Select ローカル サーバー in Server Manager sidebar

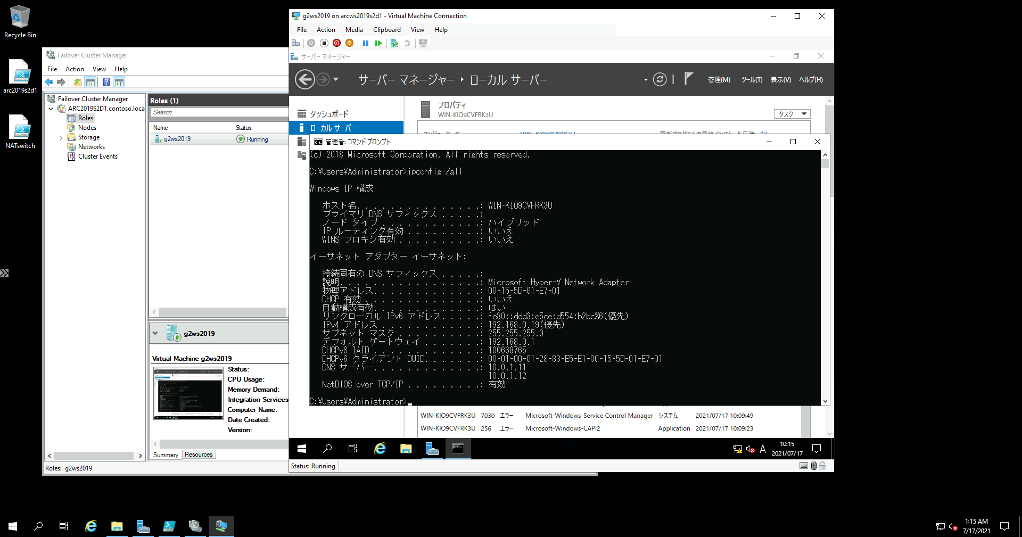point(346,128)
